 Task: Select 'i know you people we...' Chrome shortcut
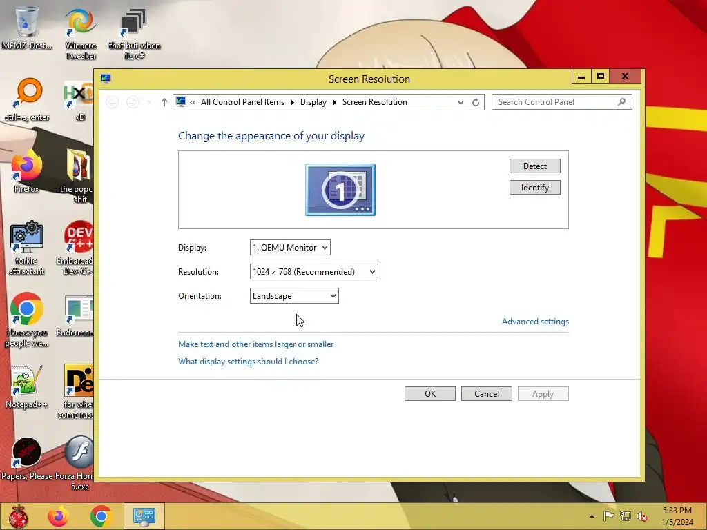coord(27,320)
